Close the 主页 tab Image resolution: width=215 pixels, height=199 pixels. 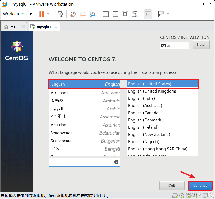click(x=24, y=26)
